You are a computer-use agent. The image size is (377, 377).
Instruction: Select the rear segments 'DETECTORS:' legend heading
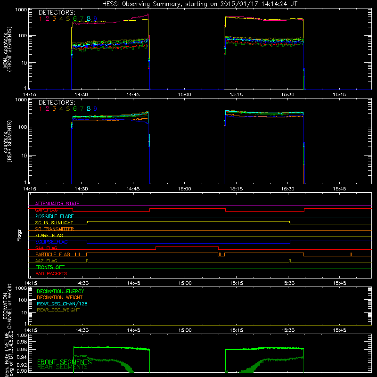[x=57, y=103]
